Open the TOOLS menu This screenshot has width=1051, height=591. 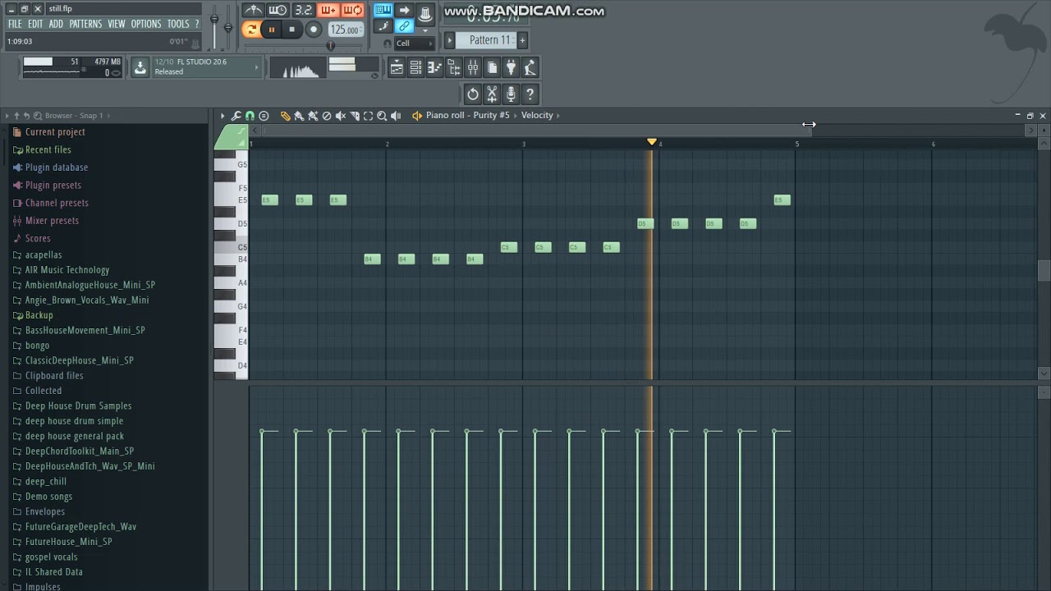[x=178, y=24]
